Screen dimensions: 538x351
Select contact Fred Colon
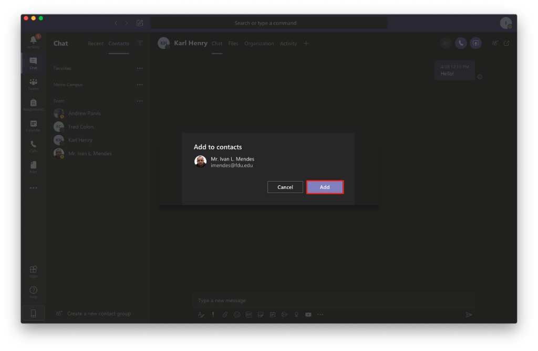[x=98, y=127]
